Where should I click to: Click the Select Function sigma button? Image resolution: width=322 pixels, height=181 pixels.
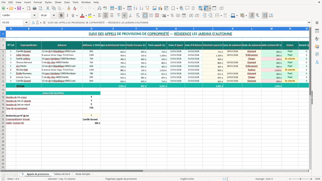click(x=37, y=23)
